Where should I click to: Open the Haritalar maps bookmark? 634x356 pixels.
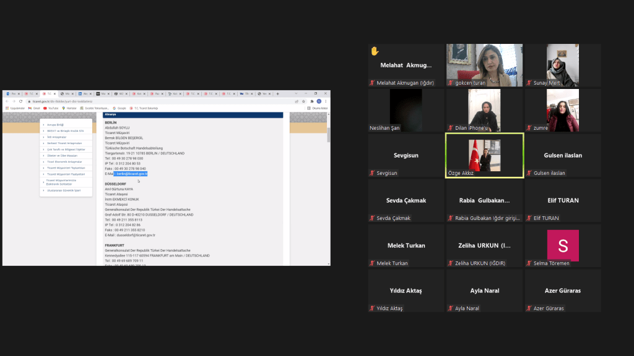(x=69, y=108)
